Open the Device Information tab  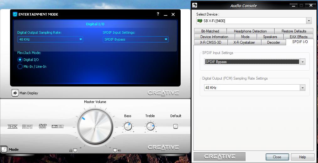[214, 37]
